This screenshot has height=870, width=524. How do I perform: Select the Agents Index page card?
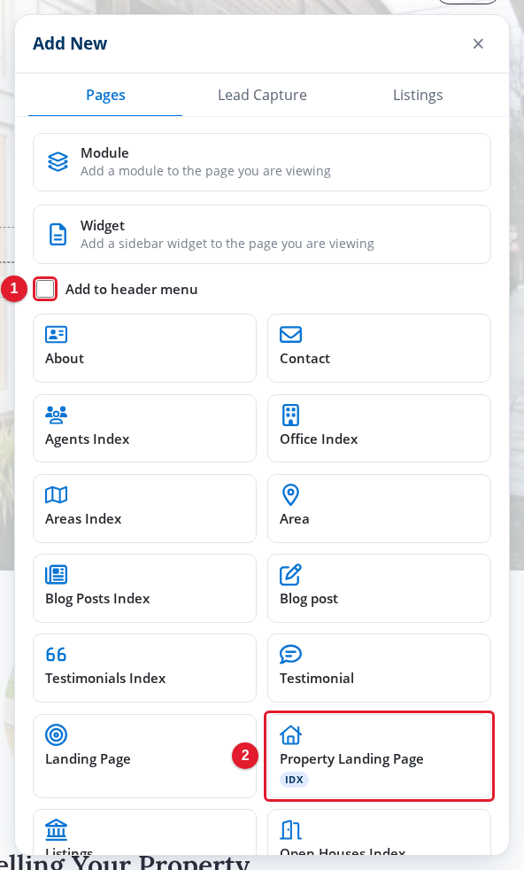pyautogui.click(x=145, y=428)
